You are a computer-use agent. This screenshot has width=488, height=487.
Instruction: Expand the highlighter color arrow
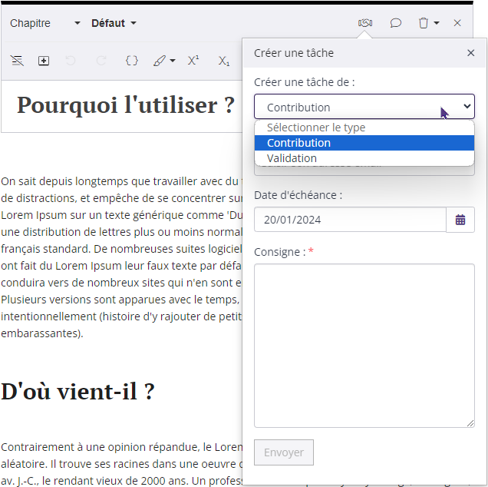coord(173,61)
